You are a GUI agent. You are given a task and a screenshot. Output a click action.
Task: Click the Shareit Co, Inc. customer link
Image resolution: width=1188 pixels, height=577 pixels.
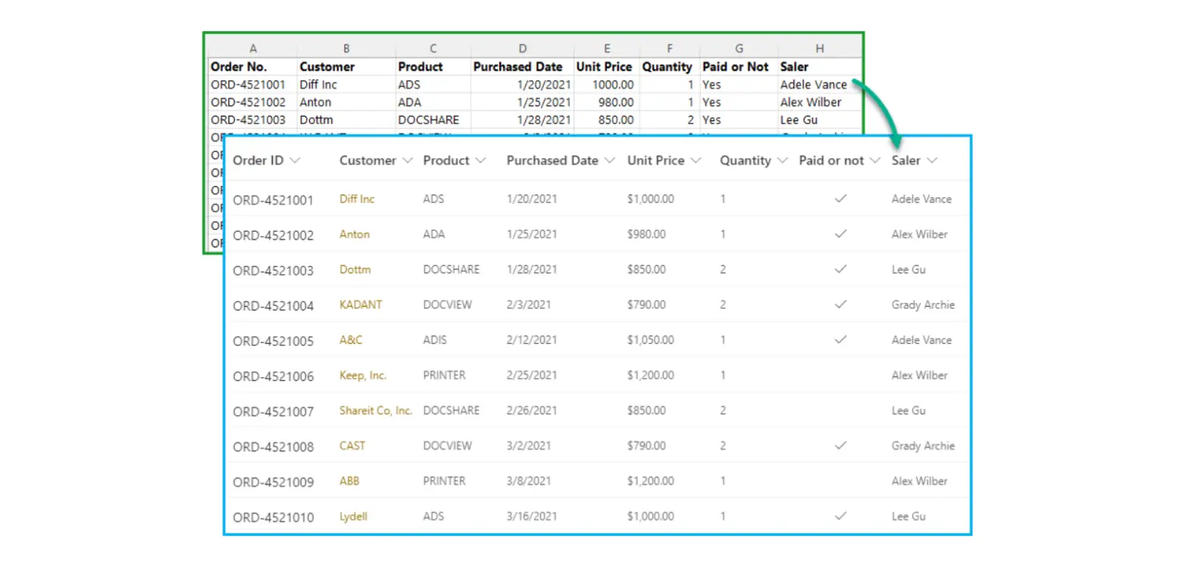point(376,410)
